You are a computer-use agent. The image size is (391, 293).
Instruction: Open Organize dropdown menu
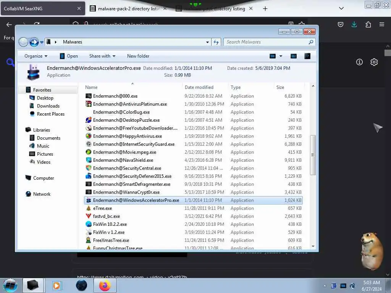tap(36, 56)
